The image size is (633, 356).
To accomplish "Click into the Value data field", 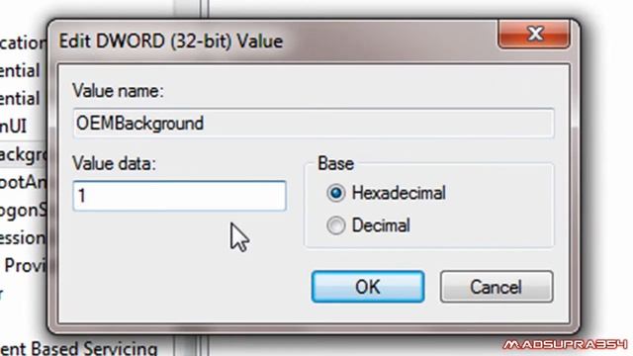I will click(180, 196).
